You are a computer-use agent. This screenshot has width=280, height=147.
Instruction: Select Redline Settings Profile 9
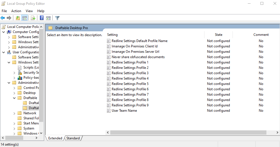pos(130,105)
